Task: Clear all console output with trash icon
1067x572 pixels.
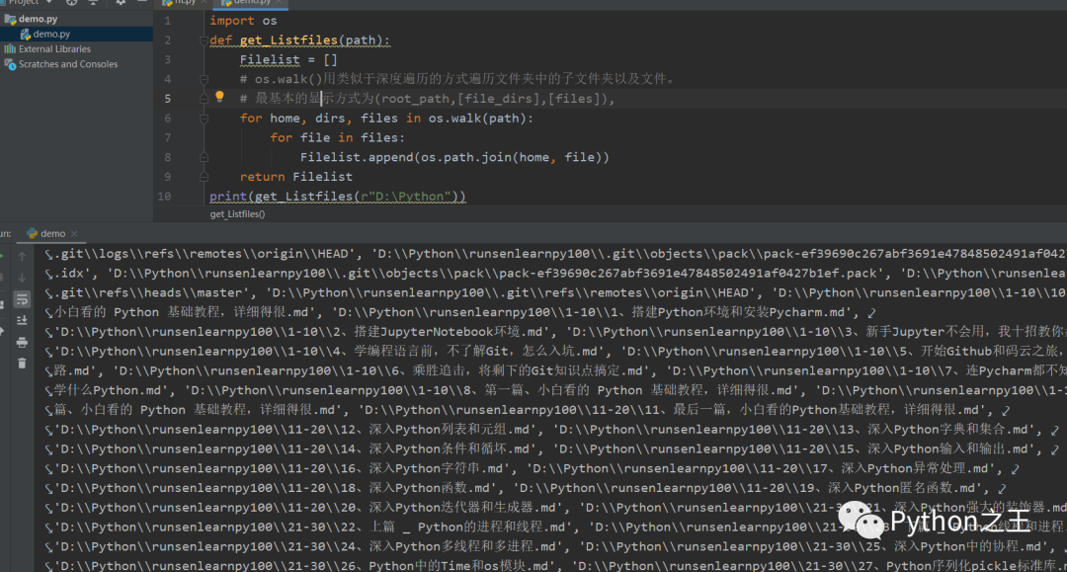Action: 22,364
